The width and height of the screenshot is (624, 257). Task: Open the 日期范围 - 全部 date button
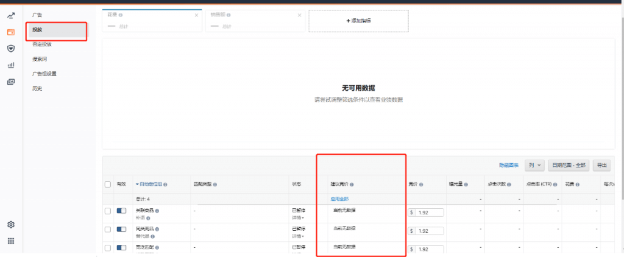569,165
